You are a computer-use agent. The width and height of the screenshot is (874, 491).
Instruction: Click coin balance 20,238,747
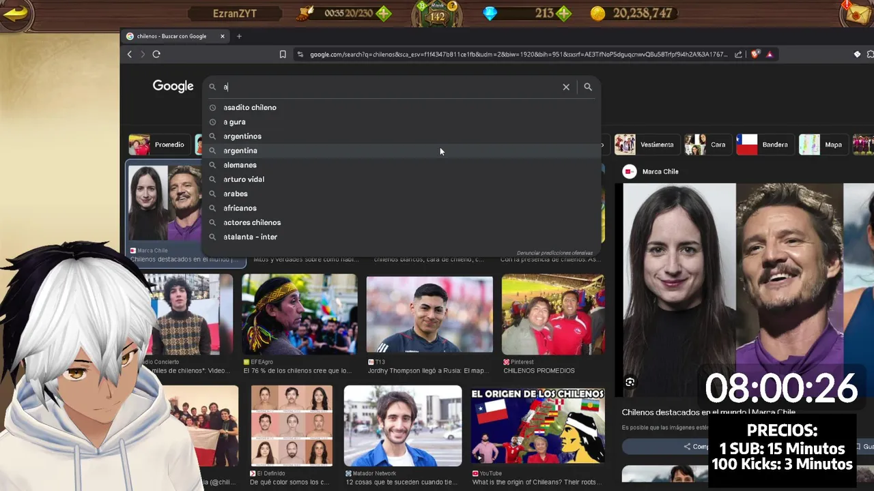tap(643, 14)
